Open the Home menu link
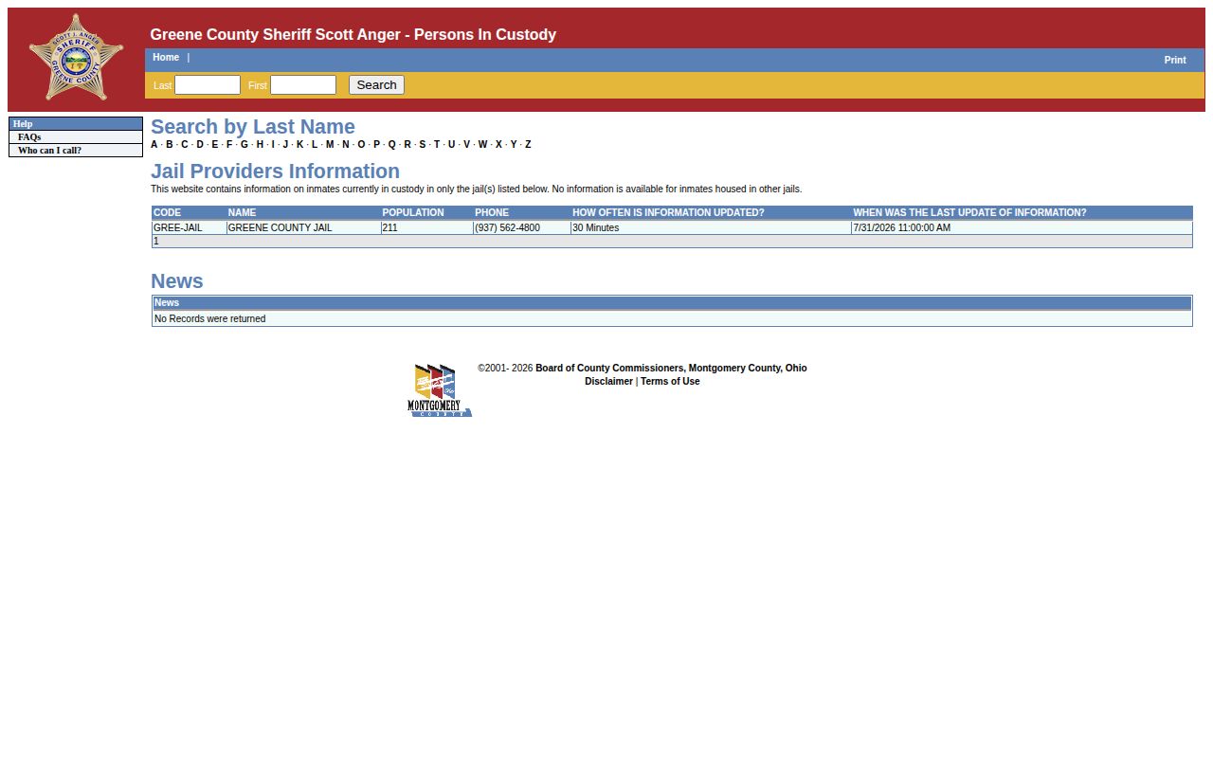This screenshot has width=1213, height=758. point(166,58)
